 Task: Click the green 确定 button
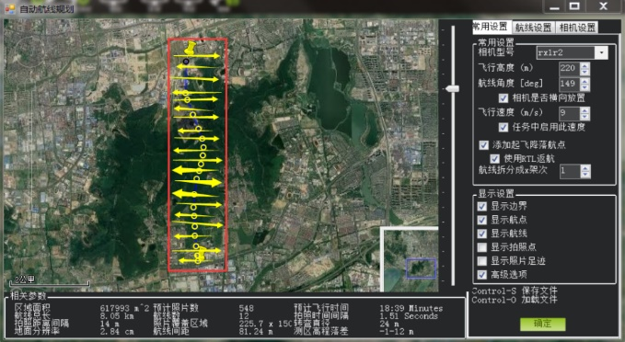(x=542, y=324)
